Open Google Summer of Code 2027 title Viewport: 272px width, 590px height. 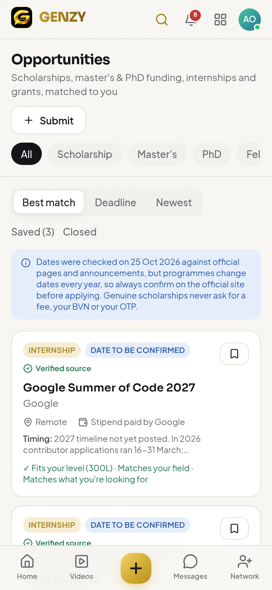point(109,387)
